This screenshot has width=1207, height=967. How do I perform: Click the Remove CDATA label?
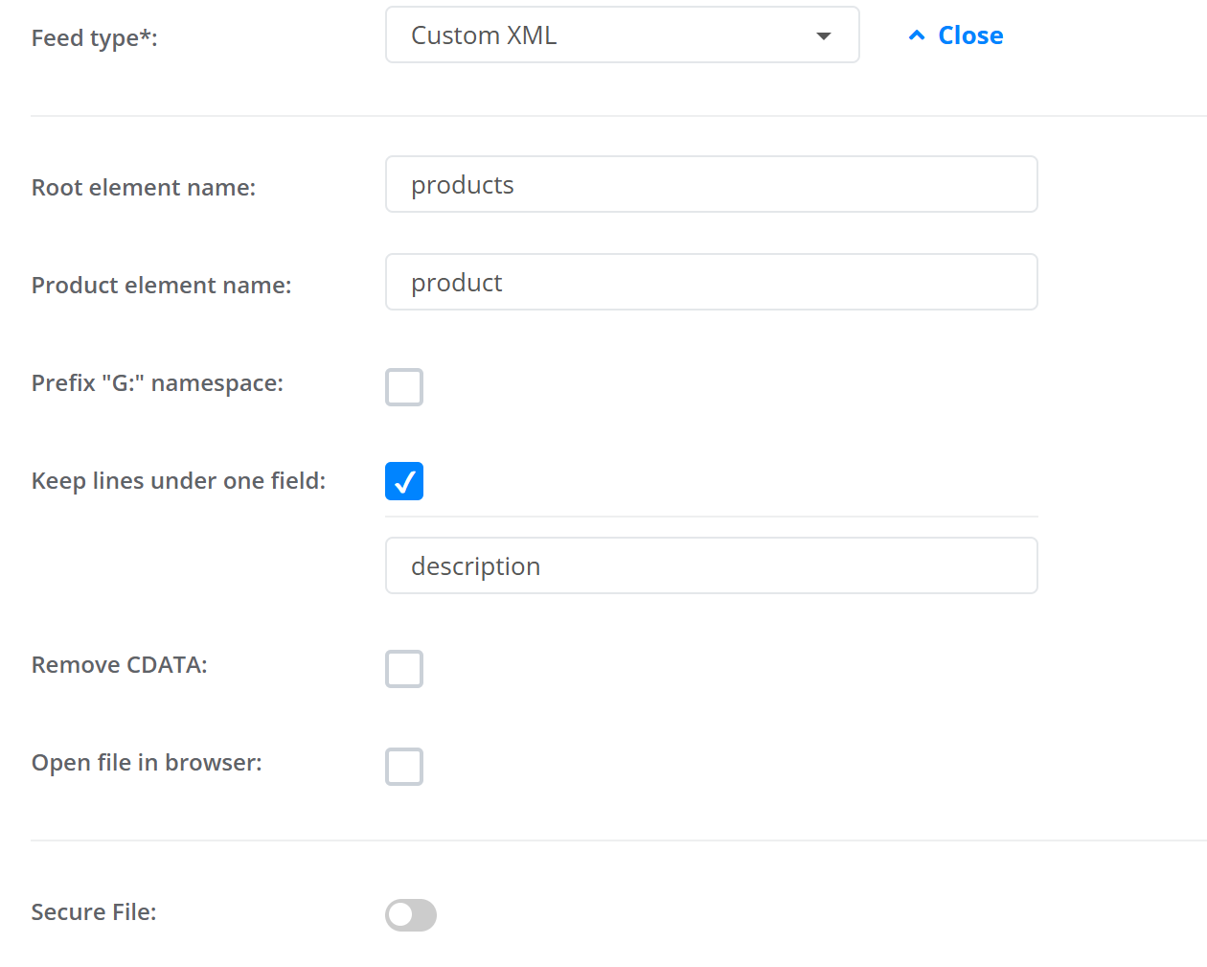(x=119, y=664)
